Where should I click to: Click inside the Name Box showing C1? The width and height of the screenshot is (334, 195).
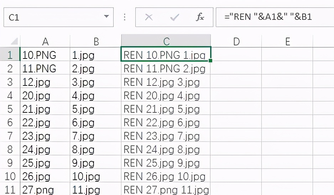50,17
